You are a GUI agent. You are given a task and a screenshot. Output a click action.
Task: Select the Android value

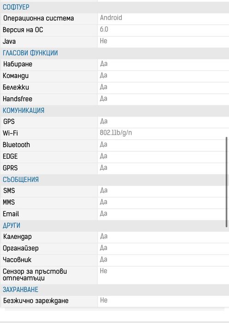[x=111, y=18]
